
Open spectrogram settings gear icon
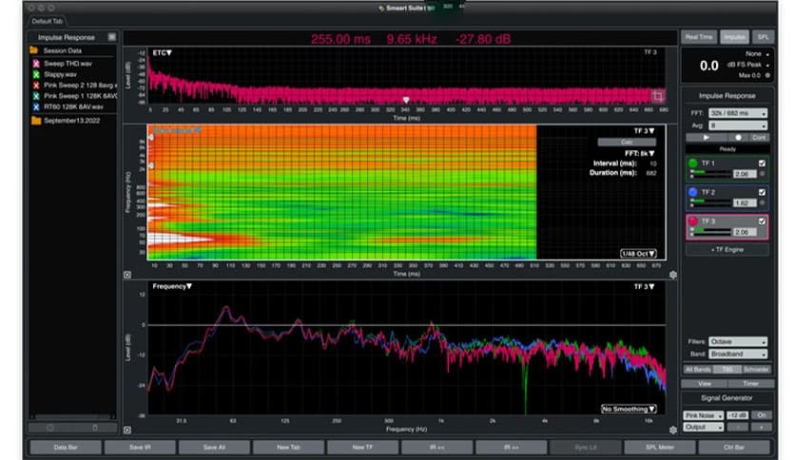tap(673, 275)
